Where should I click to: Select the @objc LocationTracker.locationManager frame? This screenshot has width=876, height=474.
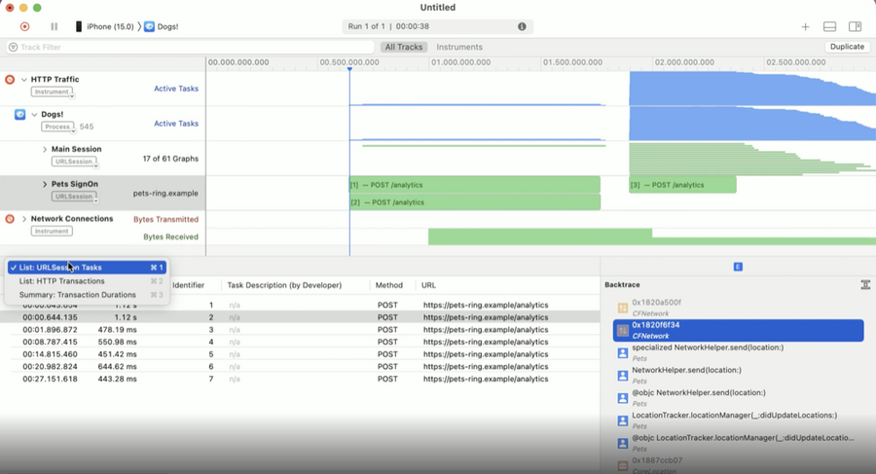point(738,443)
